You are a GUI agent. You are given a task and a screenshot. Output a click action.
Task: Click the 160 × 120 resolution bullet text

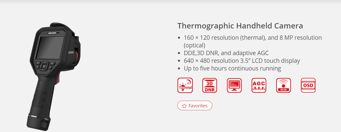coord(253,41)
